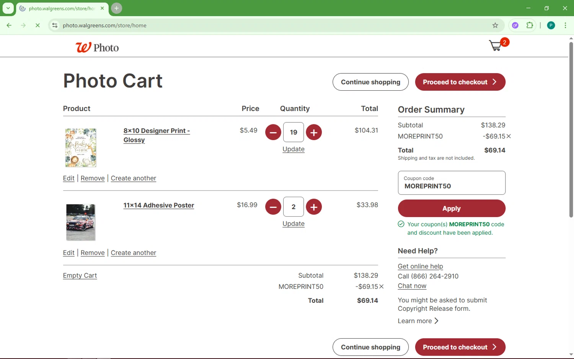The height and width of the screenshot is (359, 574).
Task: Click Empty Cart link
Action: point(80,276)
